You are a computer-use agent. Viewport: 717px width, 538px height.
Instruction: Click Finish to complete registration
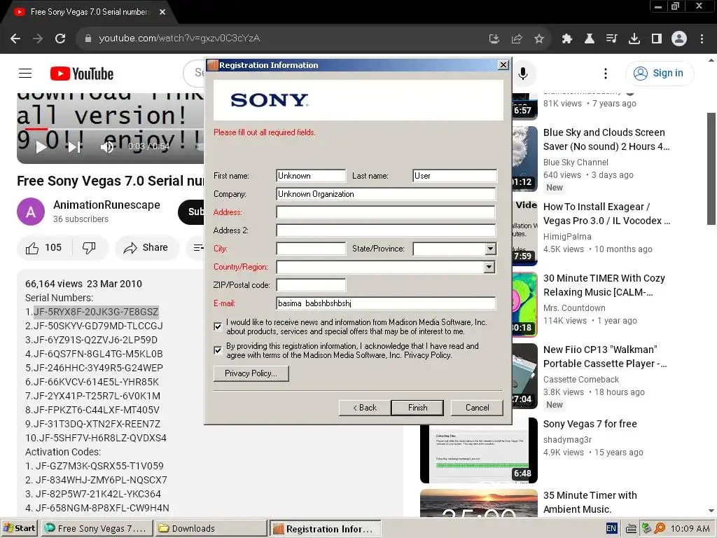click(417, 408)
